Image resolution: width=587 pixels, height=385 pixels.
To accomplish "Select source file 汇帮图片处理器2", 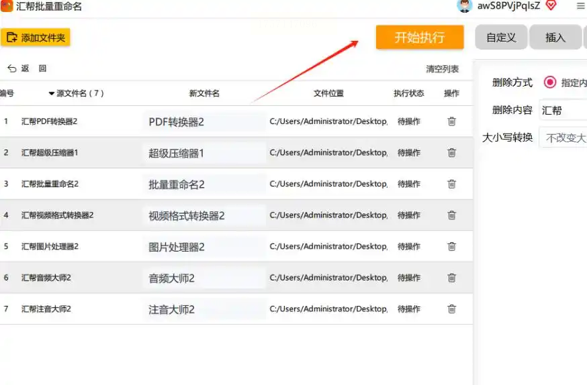I will coord(50,246).
